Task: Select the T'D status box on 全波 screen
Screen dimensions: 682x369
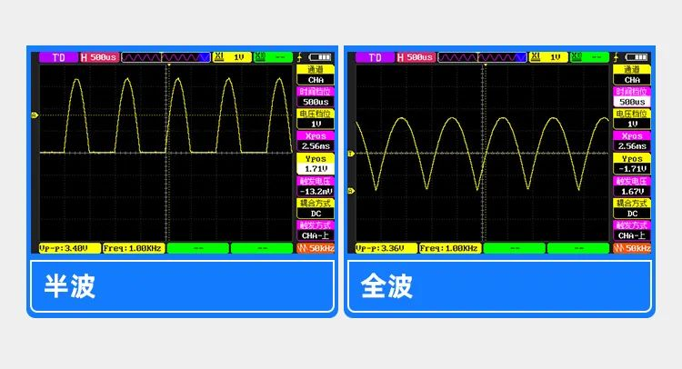Action: click(375, 57)
